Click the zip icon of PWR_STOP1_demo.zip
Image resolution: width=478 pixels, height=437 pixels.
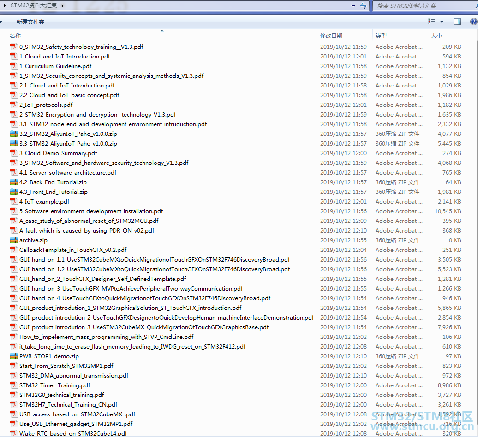click(14, 356)
